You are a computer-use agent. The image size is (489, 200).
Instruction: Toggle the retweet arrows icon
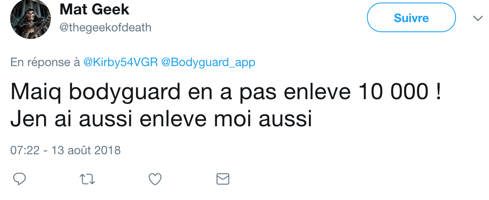click(x=87, y=179)
